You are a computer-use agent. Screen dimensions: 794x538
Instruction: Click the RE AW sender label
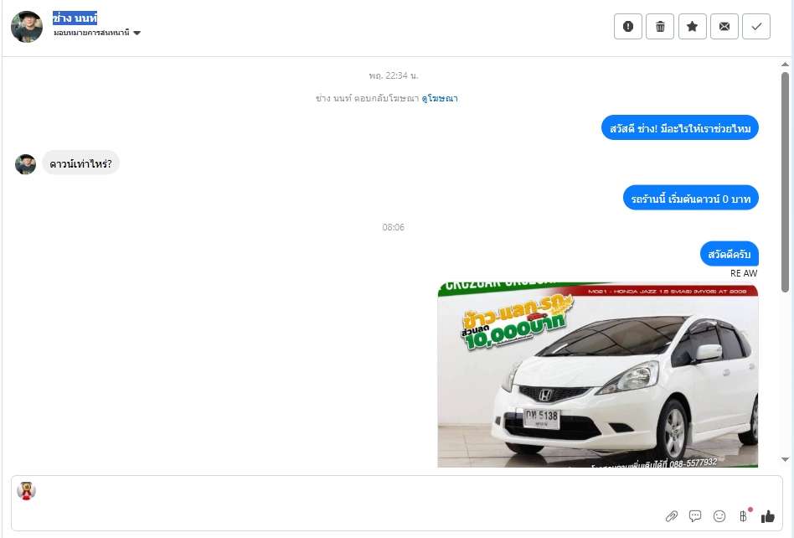point(744,273)
